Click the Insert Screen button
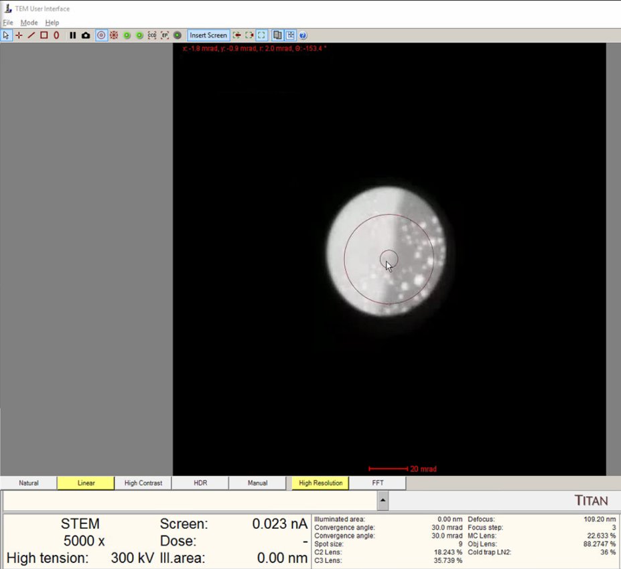Viewport: 621px width, 569px height. pyautogui.click(x=208, y=35)
